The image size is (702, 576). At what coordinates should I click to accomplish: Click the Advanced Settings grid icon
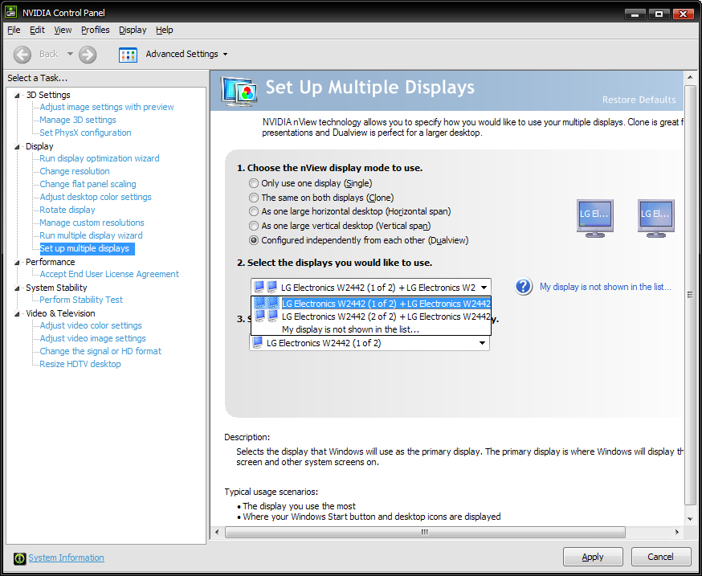pos(128,55)
